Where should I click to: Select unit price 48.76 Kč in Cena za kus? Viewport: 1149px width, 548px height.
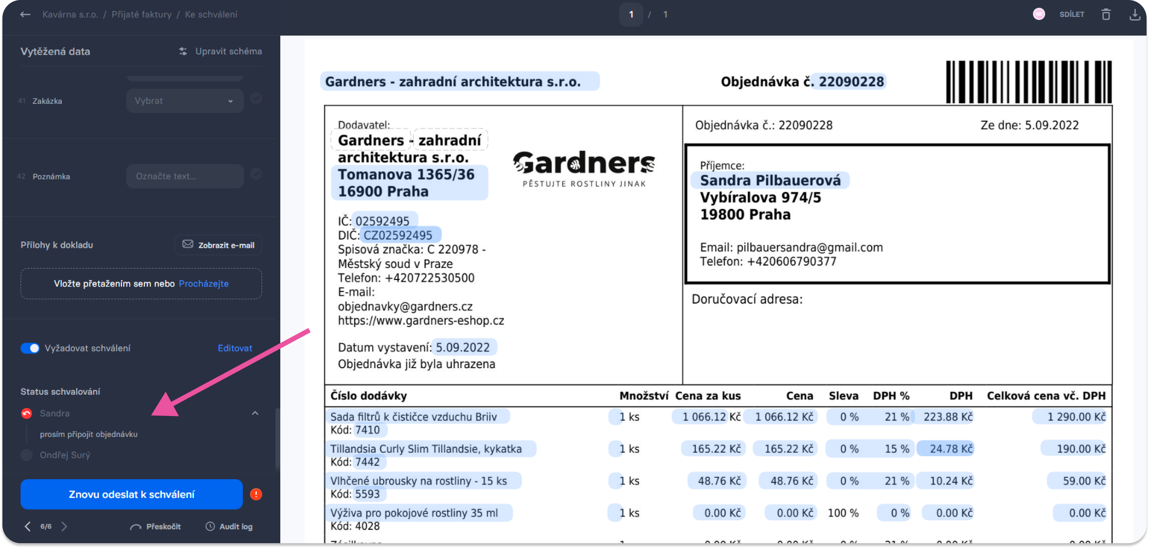pyautogui.click(x=717, y=481)
